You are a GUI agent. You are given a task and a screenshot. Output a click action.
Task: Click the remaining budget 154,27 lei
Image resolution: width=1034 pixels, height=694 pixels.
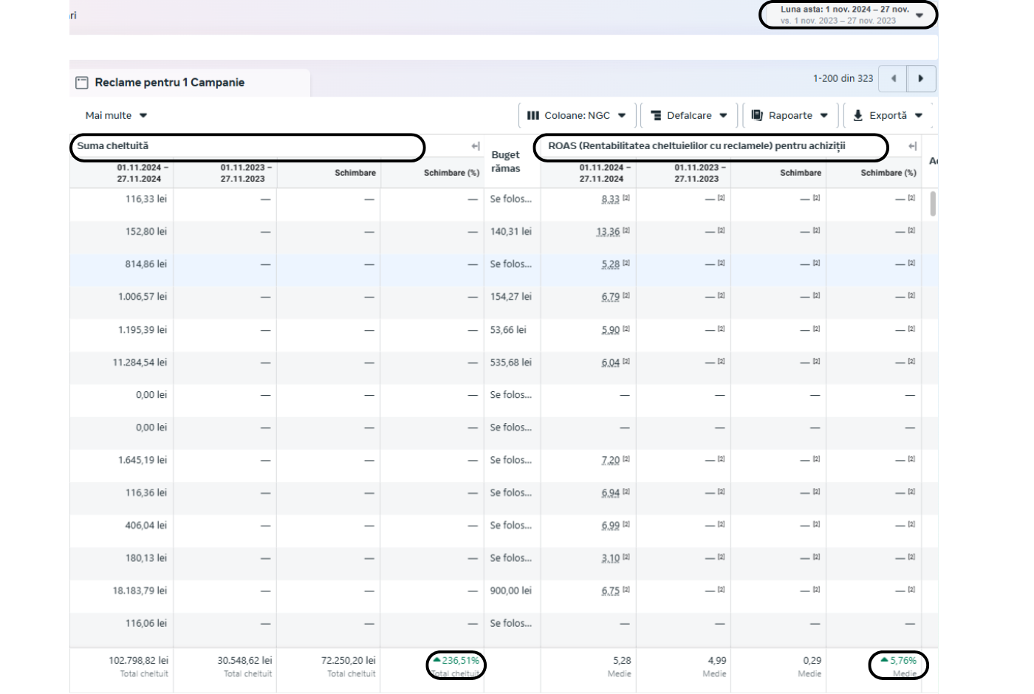pos(511,297)
